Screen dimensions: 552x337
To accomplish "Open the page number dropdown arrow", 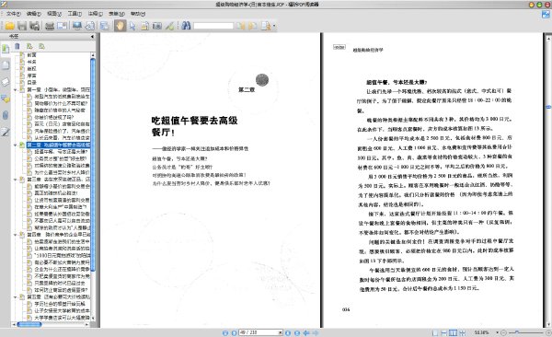I will pos(281,332).
